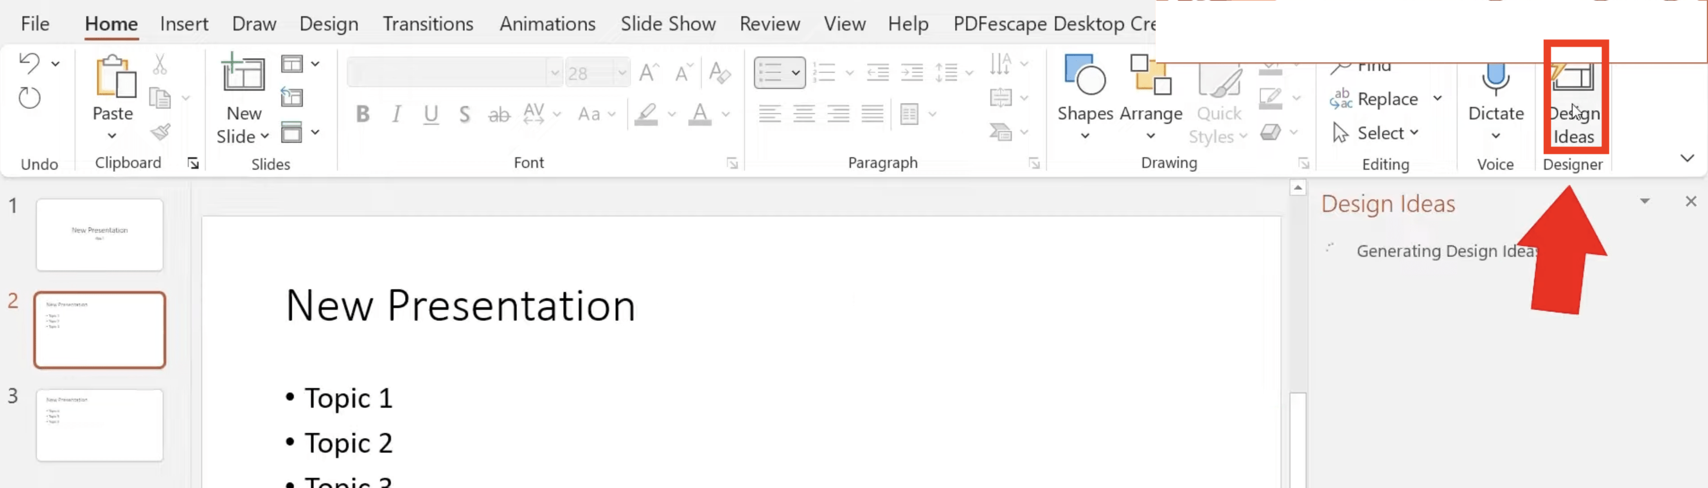Click the Format Painter brush icon

click(160, 132)
